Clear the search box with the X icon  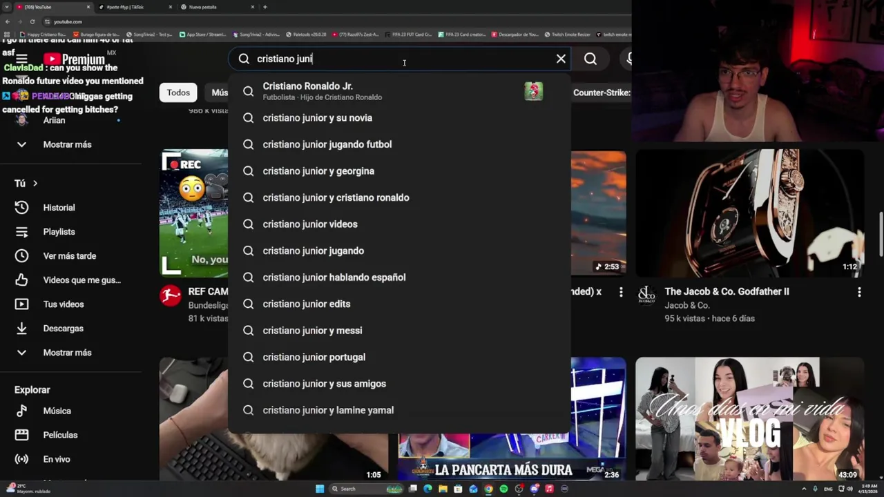pos(561,59)
